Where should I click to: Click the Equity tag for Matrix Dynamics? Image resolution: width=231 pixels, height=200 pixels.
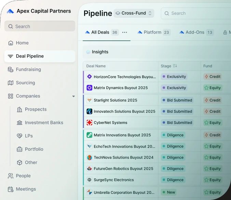pos(213,88)
